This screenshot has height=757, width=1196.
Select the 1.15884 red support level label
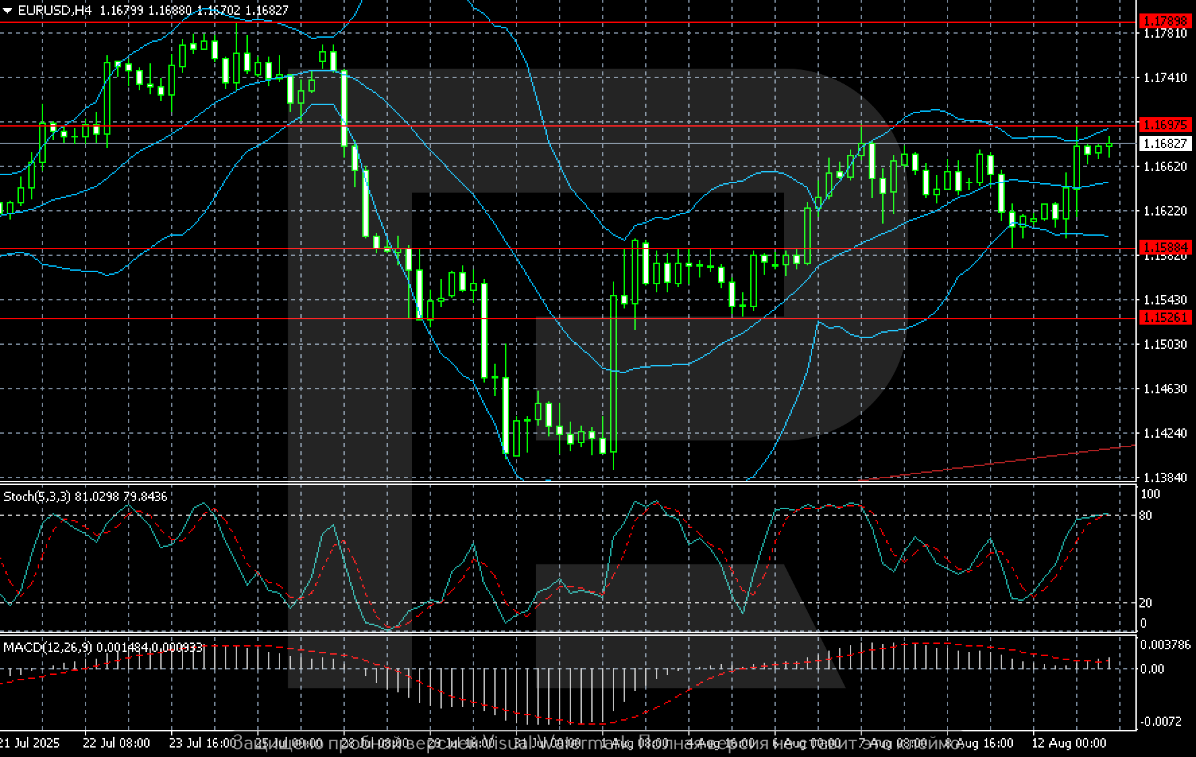coord(1164,247)
